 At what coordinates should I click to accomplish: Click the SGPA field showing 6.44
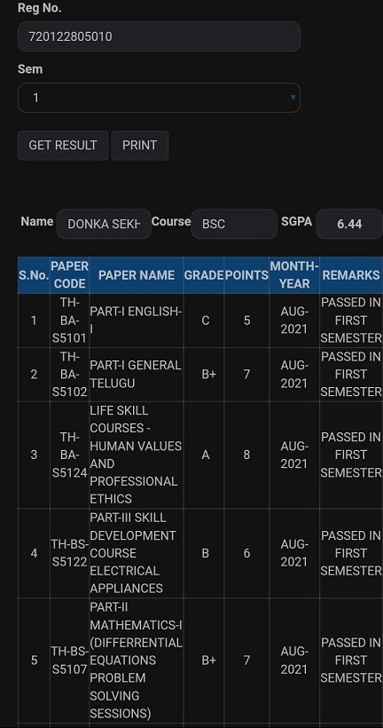pyautogui.click(x=349, y=224)
